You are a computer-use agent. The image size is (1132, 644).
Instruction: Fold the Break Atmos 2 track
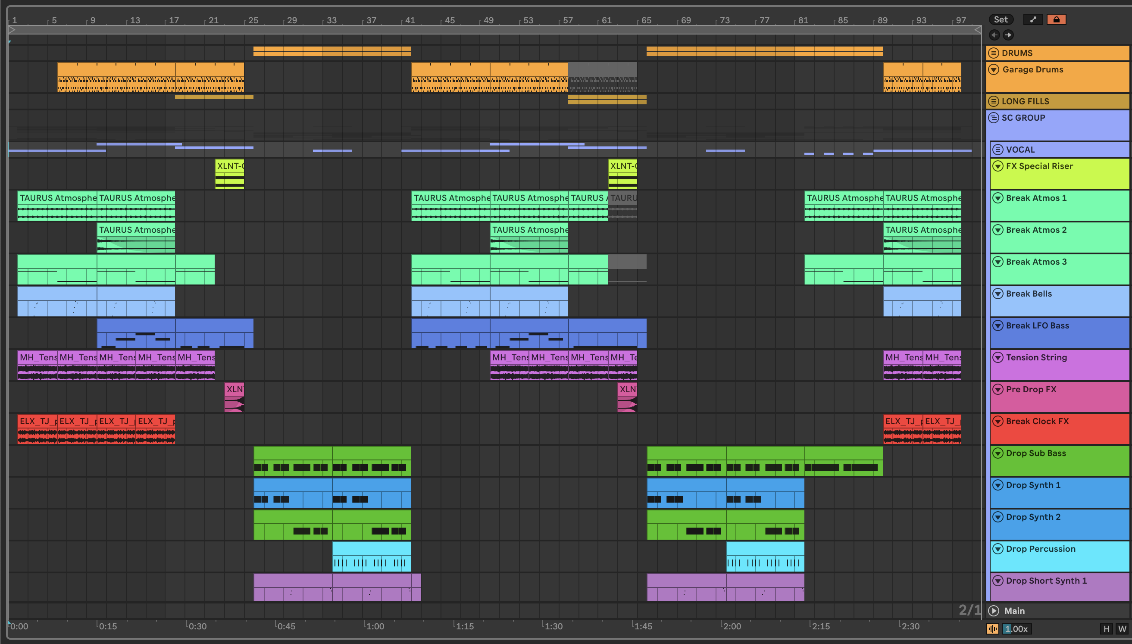coord(998,230)
